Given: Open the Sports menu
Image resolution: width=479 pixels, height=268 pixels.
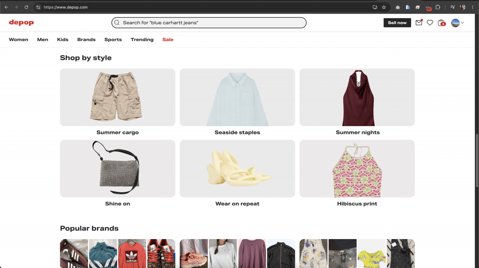Looking at the screenshot, I should 113,40.
